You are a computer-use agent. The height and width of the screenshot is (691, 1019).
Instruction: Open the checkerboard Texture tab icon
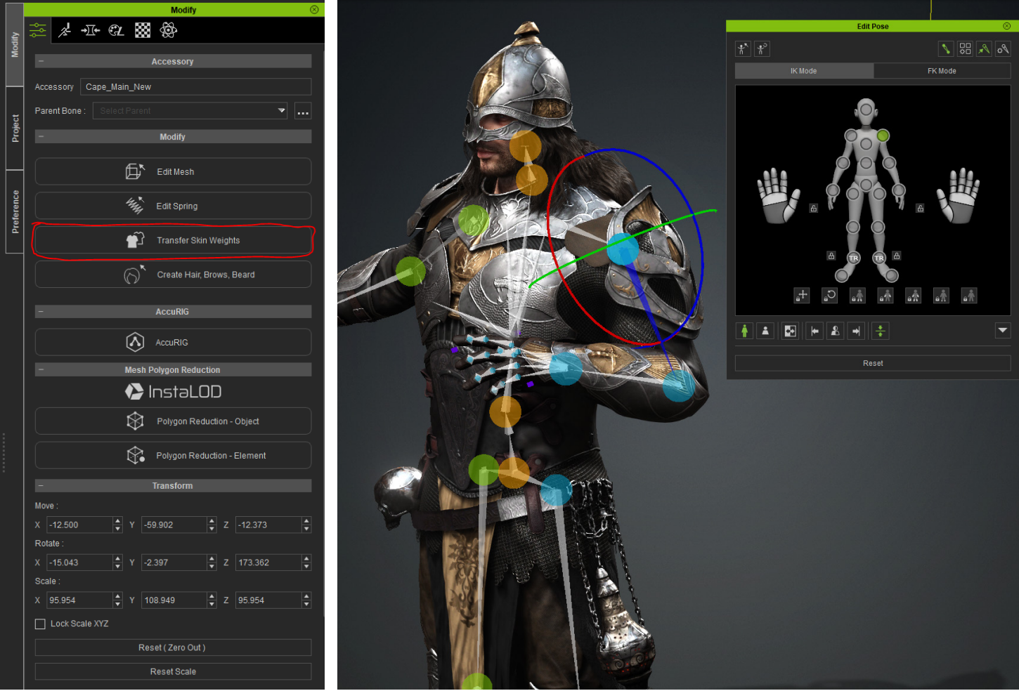[143, 30]
